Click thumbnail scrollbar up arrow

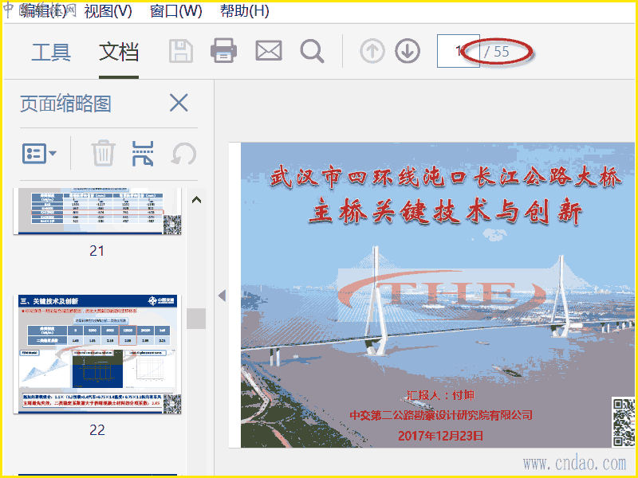coord(196,200)
